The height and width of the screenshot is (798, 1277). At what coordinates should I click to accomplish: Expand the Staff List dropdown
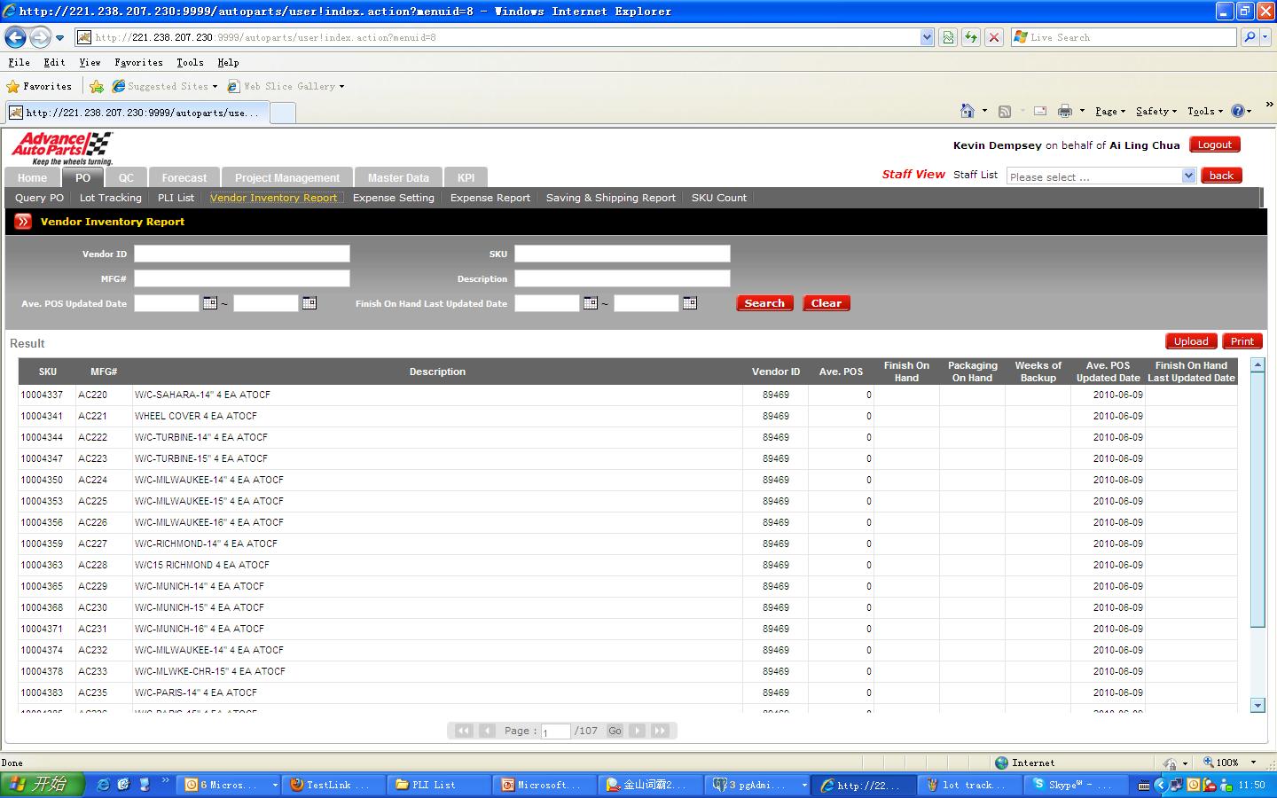pyautogui.click(x=1188, y=176)
